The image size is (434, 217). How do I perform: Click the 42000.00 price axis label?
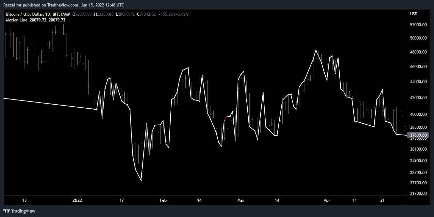(x=419, y=98)
